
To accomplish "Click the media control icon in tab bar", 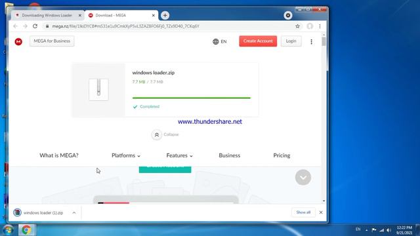I will coord(288,16).
